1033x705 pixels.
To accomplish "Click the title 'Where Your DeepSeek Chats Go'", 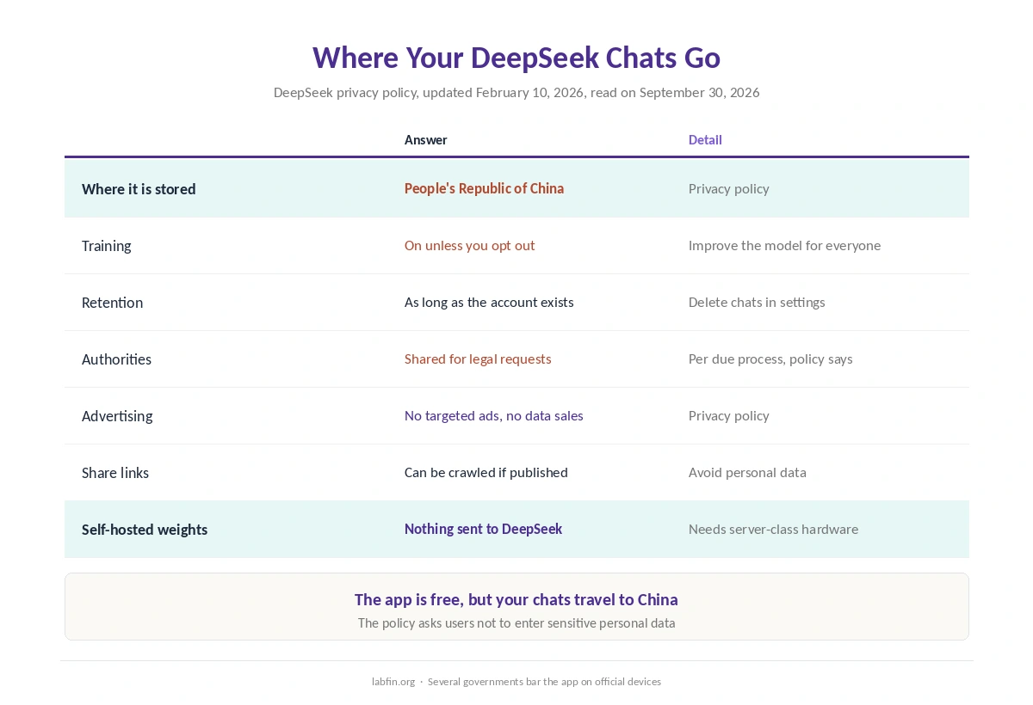I will tap(516, 58).
